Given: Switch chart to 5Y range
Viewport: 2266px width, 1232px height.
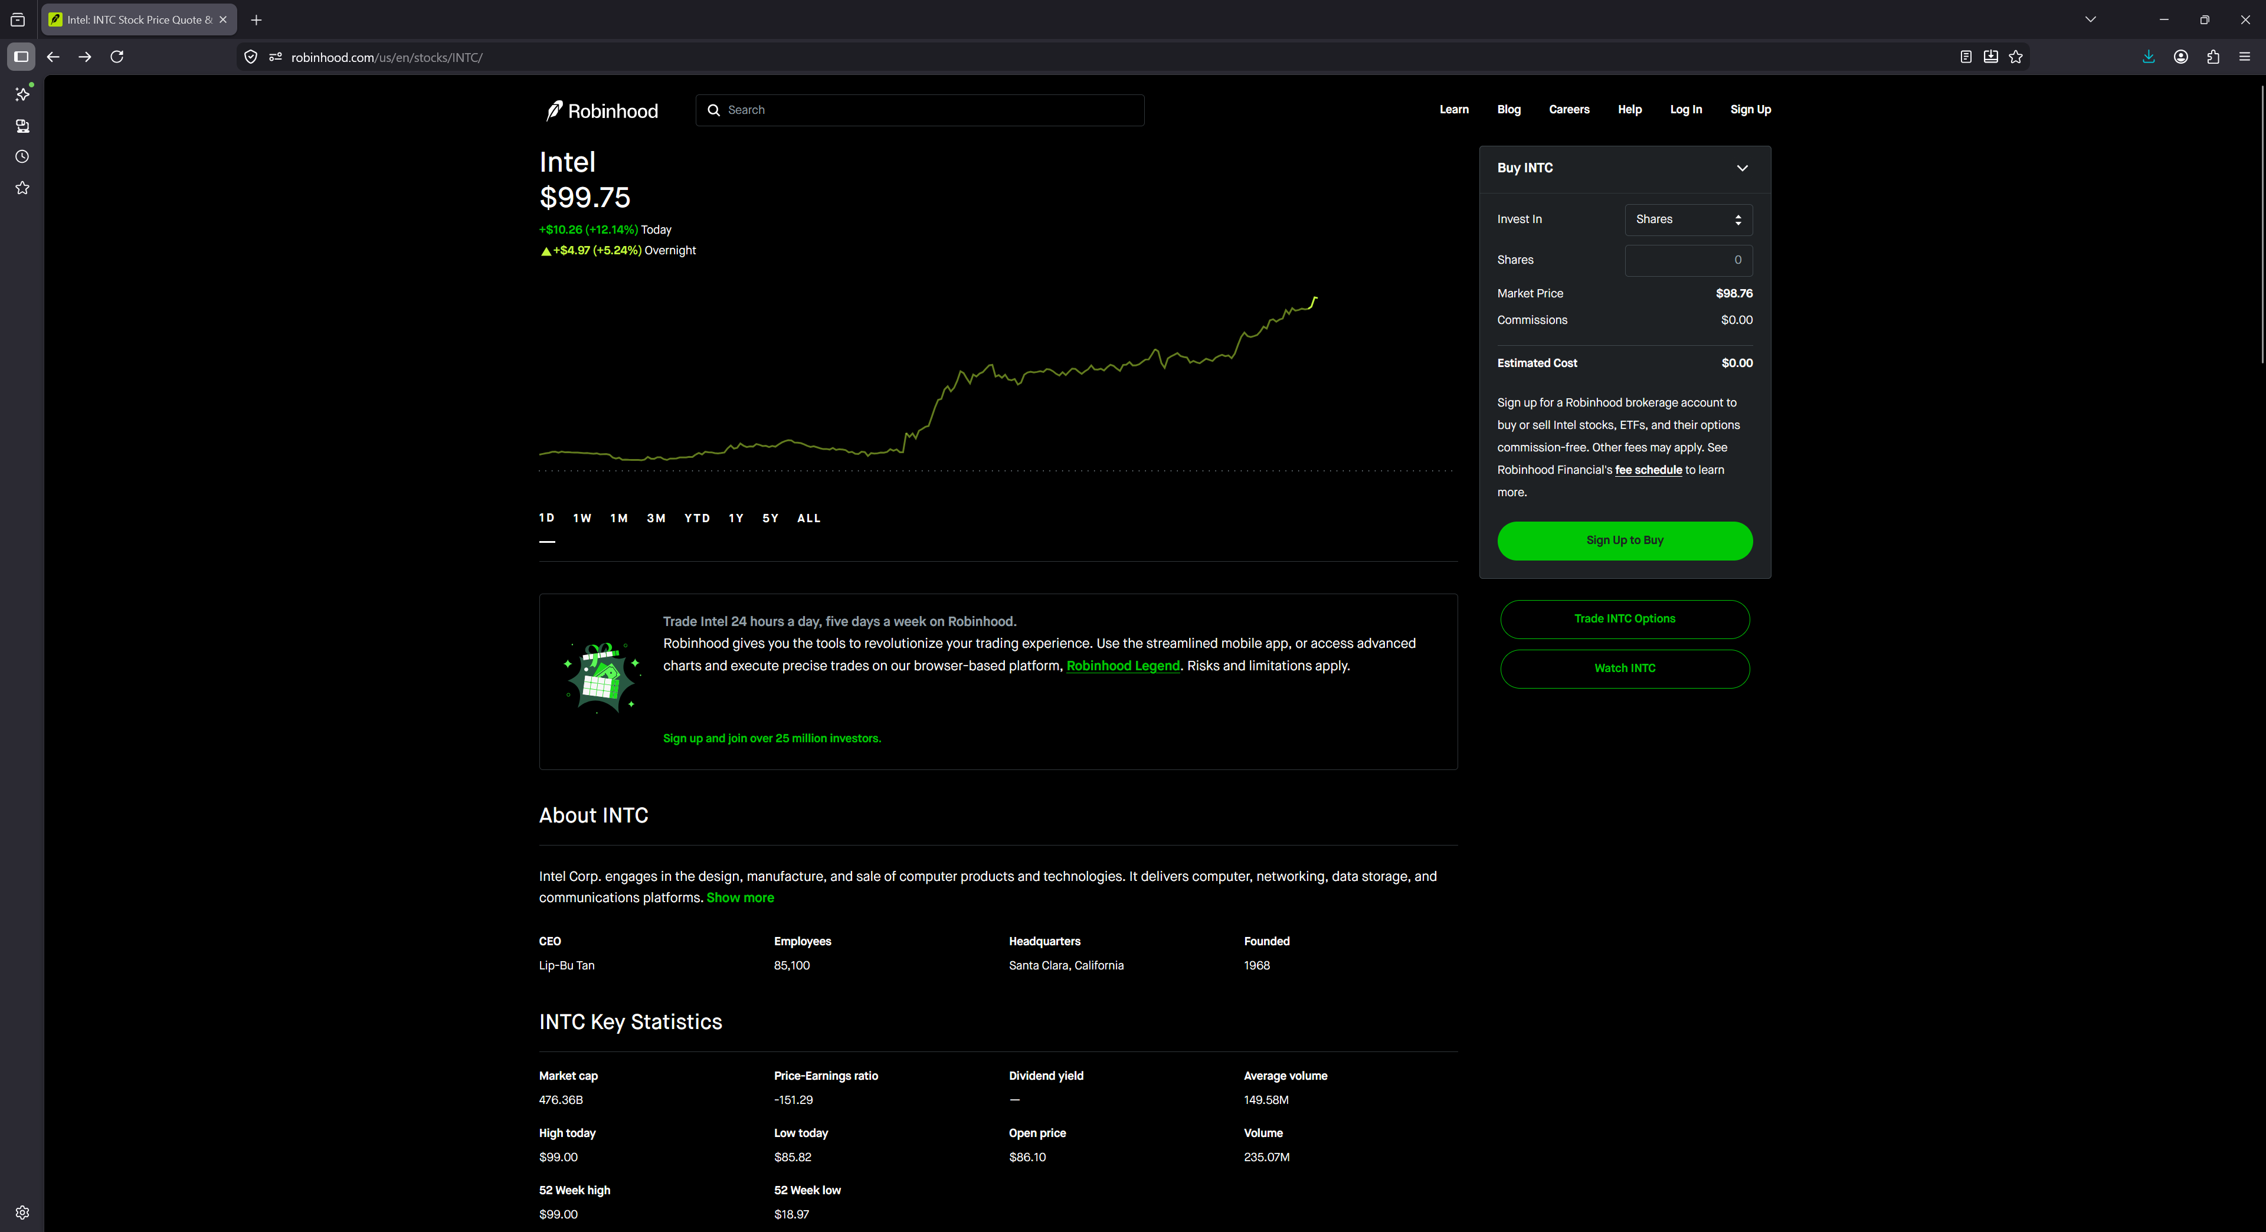Looking at the screenshot, I should [x=769, y=519].
